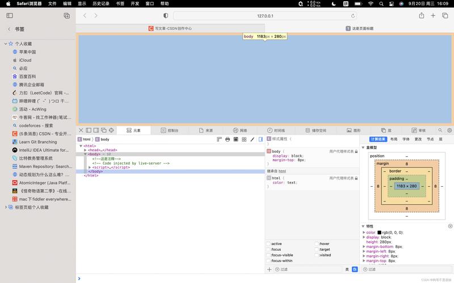The image size is (454, 283).
Task: Click the element picker crosshair icon in Web Inspector
Action: tap(111, 130)
